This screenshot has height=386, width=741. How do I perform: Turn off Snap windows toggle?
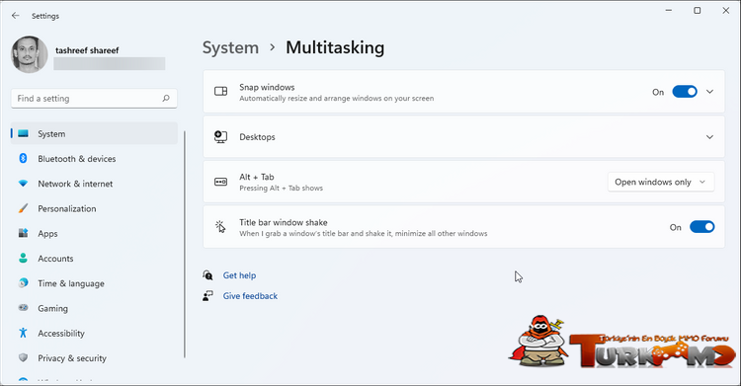685,92
